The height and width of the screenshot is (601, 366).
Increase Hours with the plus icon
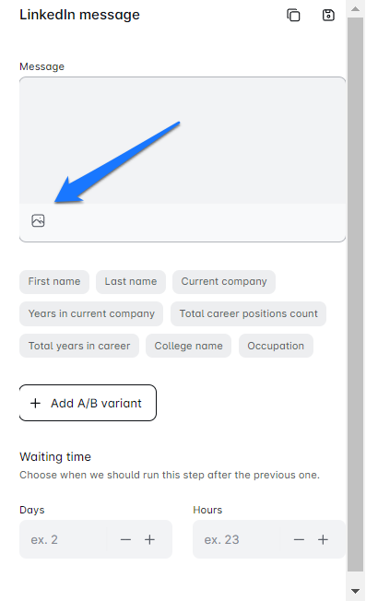pos(323,539)
